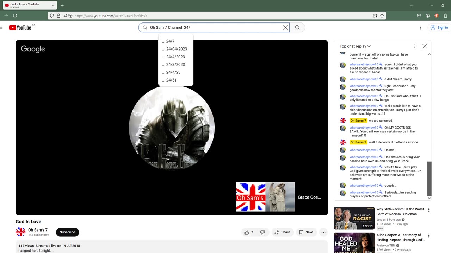Click the chat scrollbar thumb
Screen dimensions: 451x253
click(429, 179)
